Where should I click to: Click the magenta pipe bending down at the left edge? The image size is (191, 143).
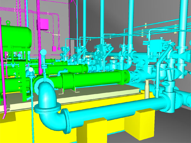[x=3, y=73]
